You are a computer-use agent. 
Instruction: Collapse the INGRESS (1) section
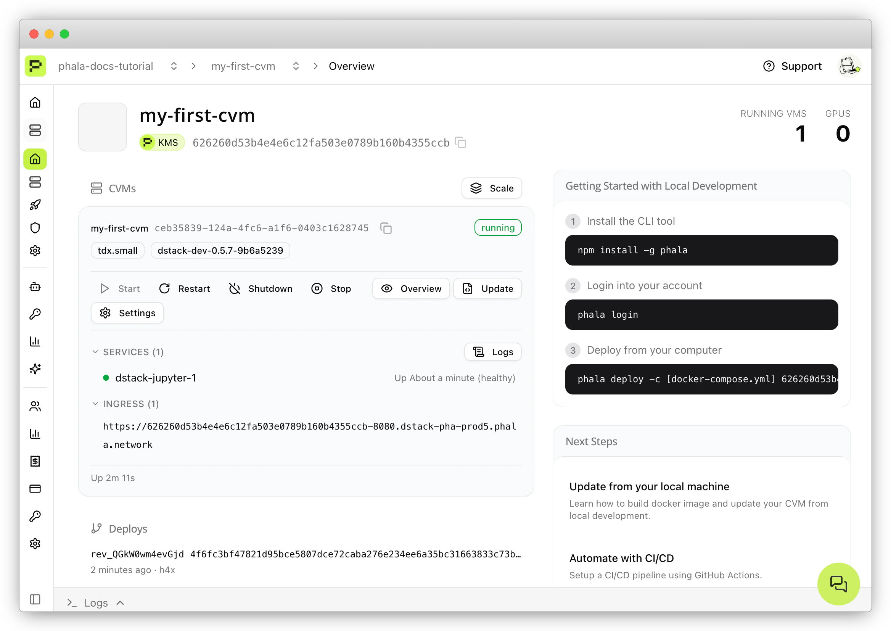tap(95, 404)
